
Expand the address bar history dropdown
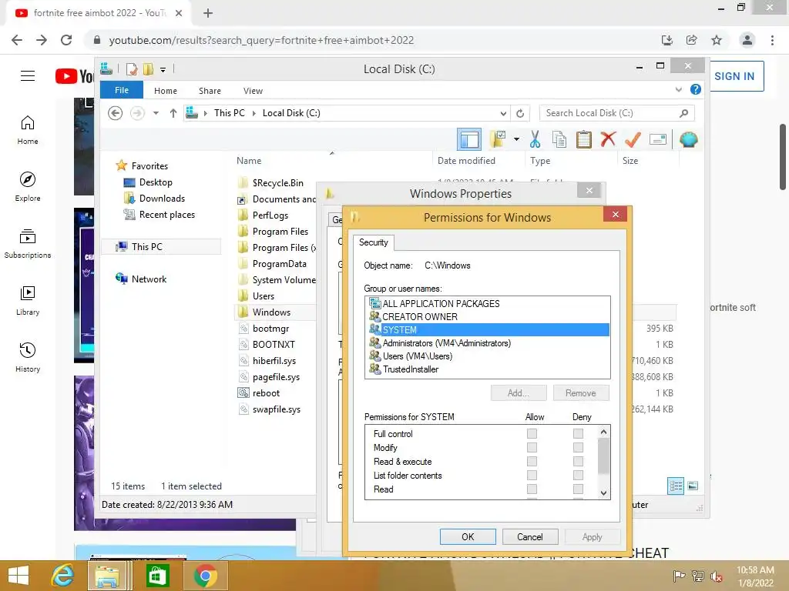(x=503, y=113)
